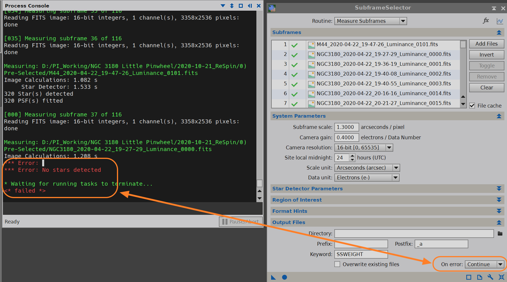Open the On error dropdown showing Continue
The height and width of the screenshot is (282, 507).
(484, 264)
